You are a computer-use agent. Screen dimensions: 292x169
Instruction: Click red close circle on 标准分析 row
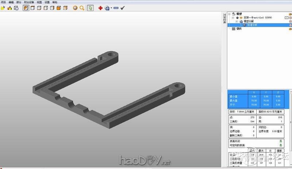click(x=290, y=25)
